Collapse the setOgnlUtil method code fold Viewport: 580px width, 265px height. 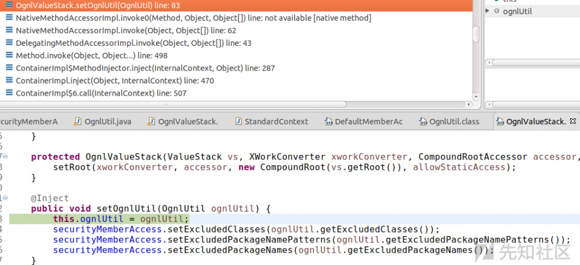coord(5,198)
